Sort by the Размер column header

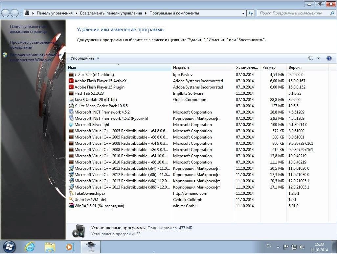(273, 67)
